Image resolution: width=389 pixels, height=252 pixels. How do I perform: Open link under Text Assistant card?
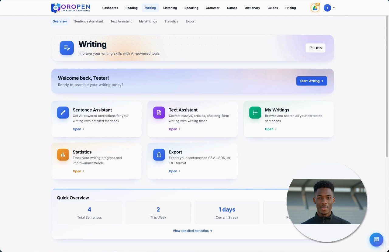(x=175, y=129)
